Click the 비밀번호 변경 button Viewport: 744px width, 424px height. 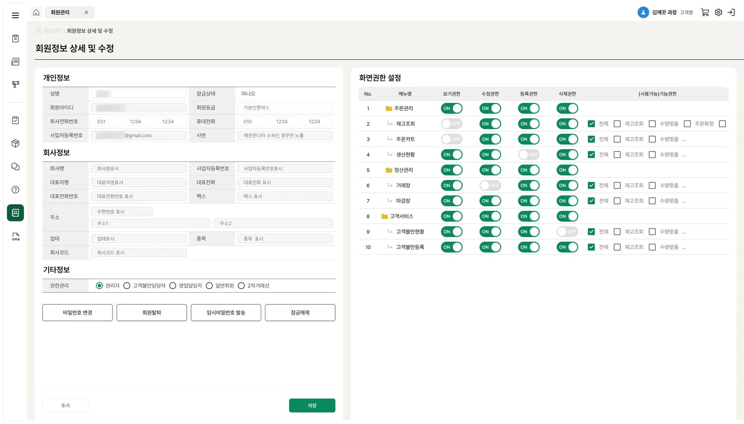(77, 313)
